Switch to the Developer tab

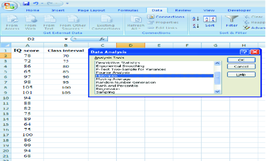(x=239, y=10)
